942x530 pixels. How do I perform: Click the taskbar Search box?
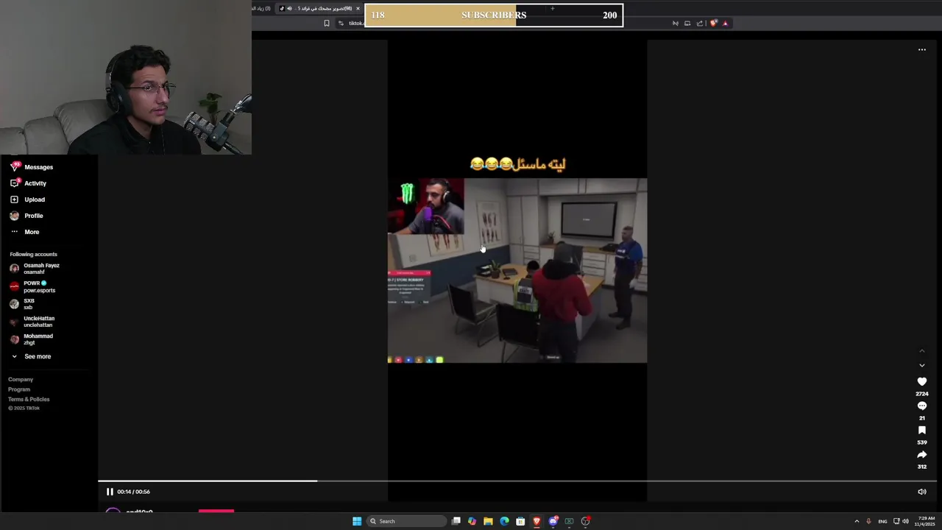coord(407,521)
